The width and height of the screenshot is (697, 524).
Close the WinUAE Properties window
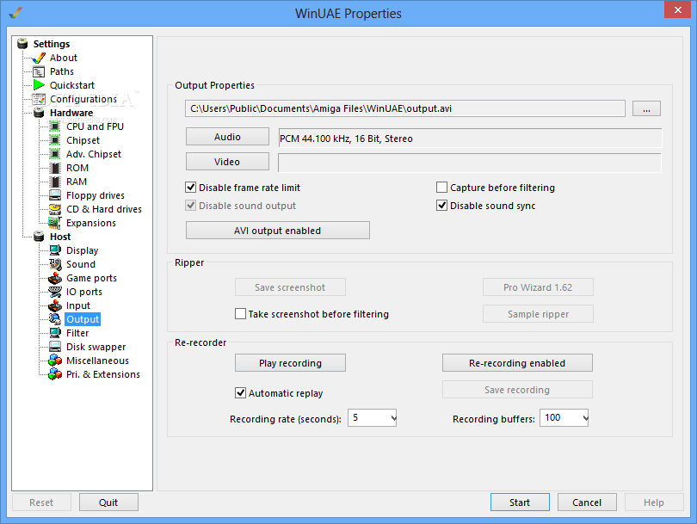point(677,9)
